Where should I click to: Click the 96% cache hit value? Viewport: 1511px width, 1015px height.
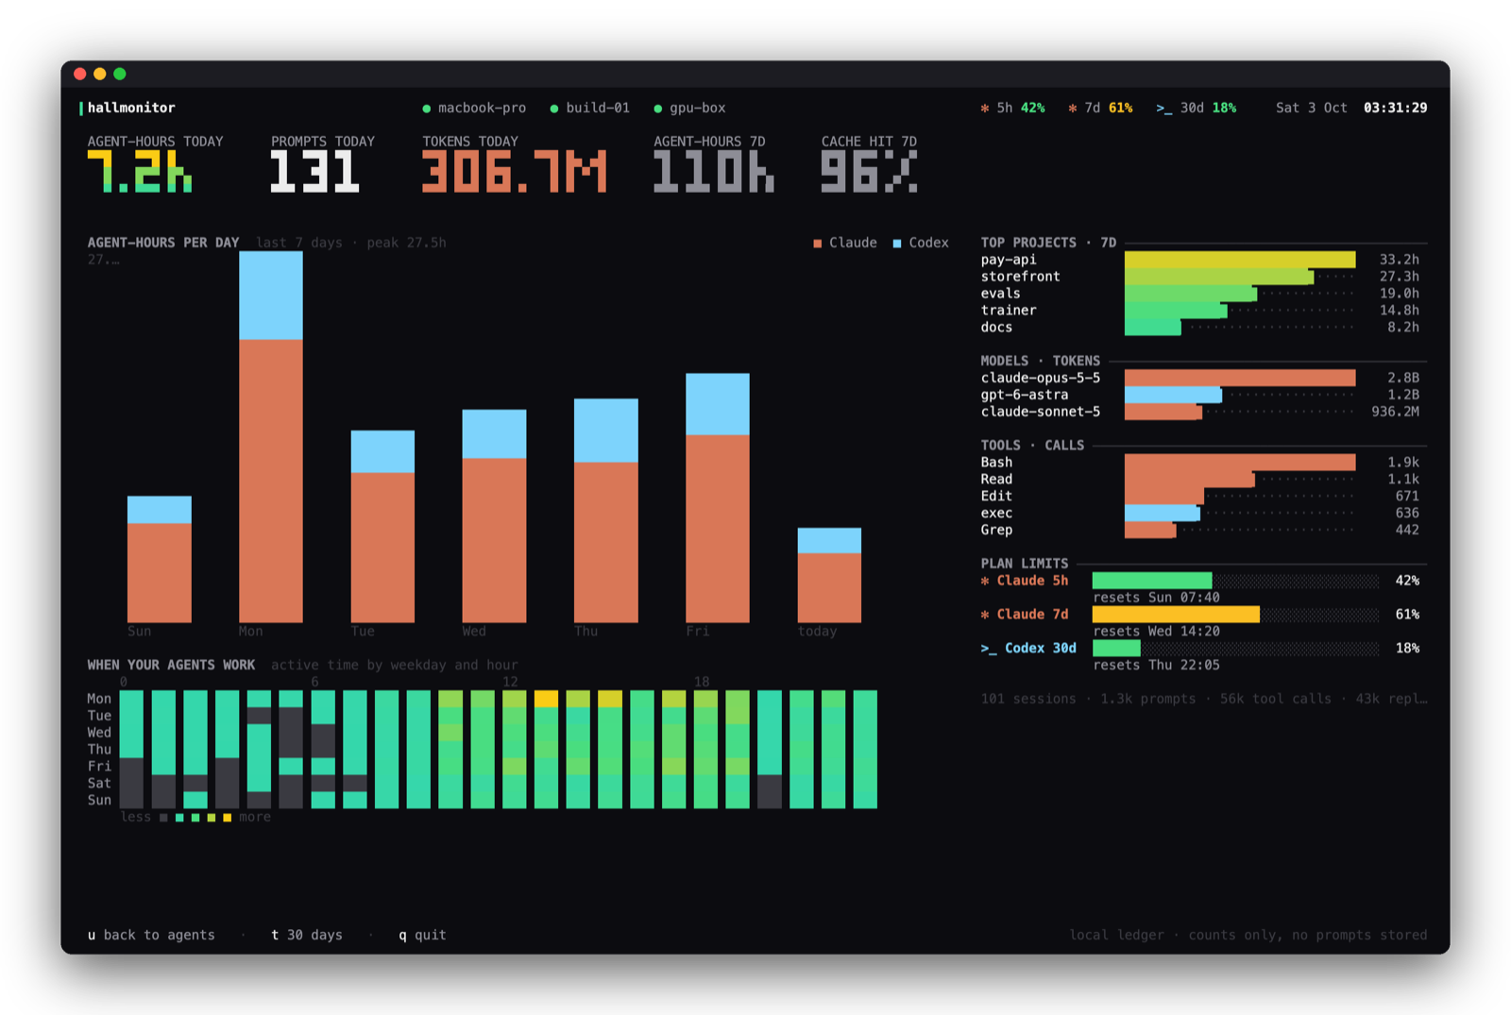(869, 173)
